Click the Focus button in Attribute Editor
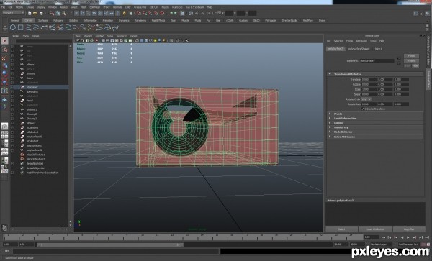Image resolution: width=432 pixels, height=261 pixels. point(411,56)
